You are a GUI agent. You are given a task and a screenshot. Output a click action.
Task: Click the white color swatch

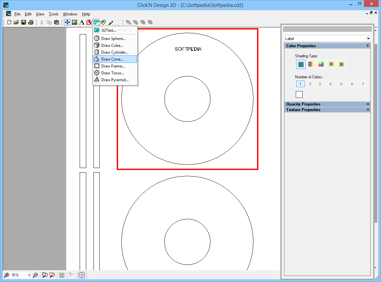tap(299, 94)
